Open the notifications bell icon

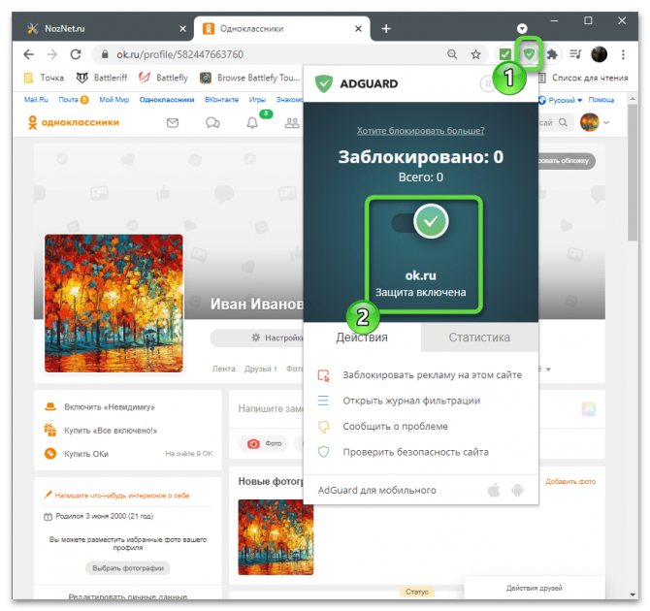pos(252,123)
